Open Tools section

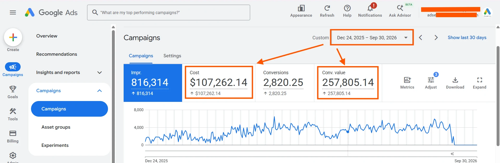(x=13, y=114)
